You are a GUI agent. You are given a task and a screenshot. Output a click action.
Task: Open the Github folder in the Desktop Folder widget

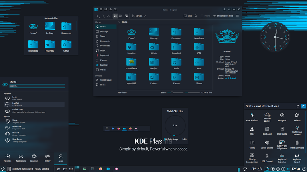pos(66,46)
